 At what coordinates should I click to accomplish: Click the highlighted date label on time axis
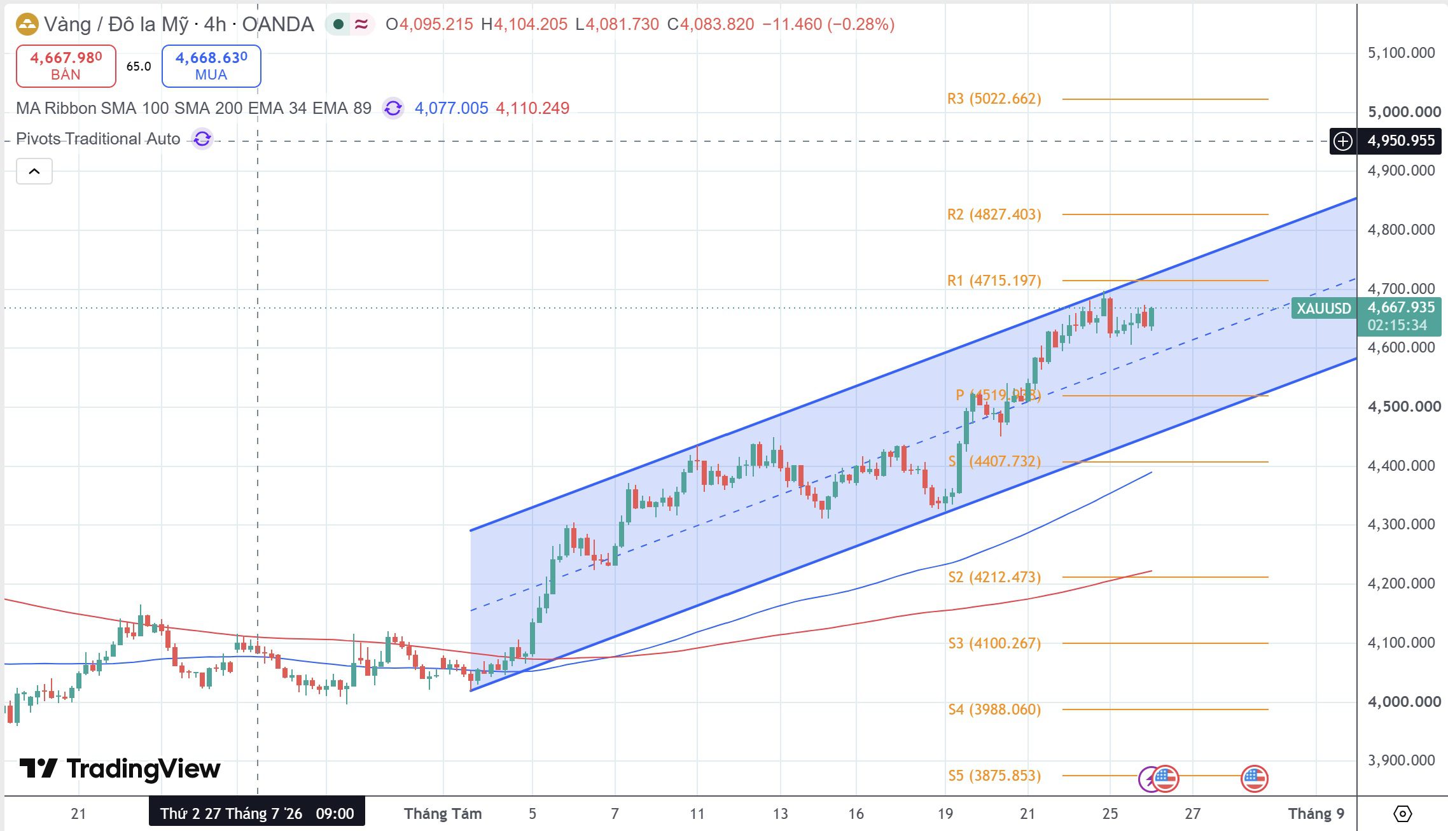257,813
